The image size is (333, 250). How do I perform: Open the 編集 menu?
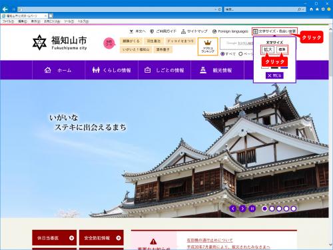pyautogui.click(x=23, y=21)
